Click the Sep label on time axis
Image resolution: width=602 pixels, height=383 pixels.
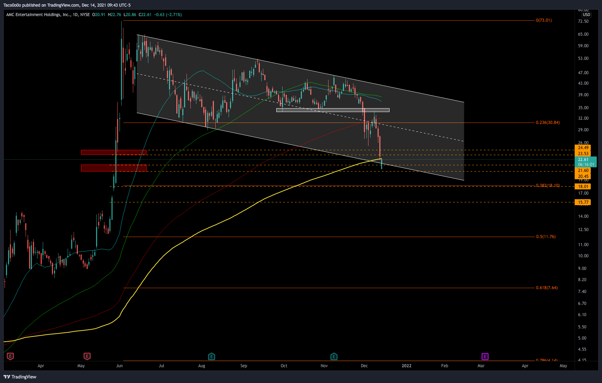click(244, 366)
